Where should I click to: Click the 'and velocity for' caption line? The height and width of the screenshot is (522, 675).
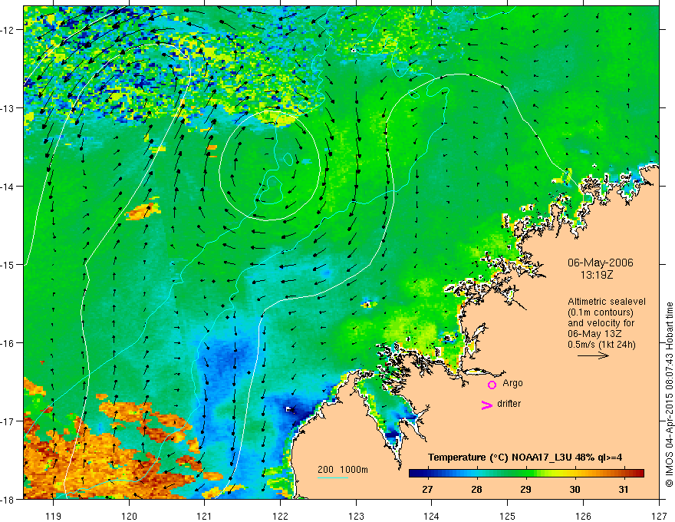click(x=601, y=323)
